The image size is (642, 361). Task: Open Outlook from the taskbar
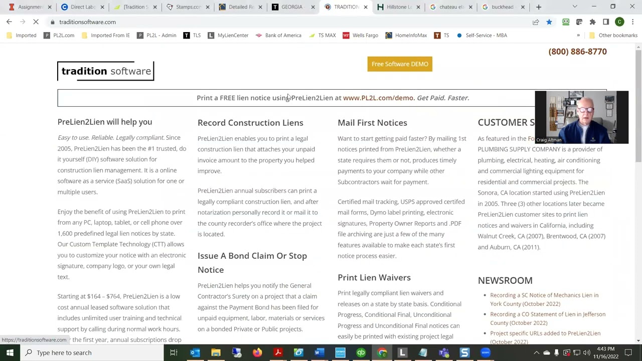[195, 352]
